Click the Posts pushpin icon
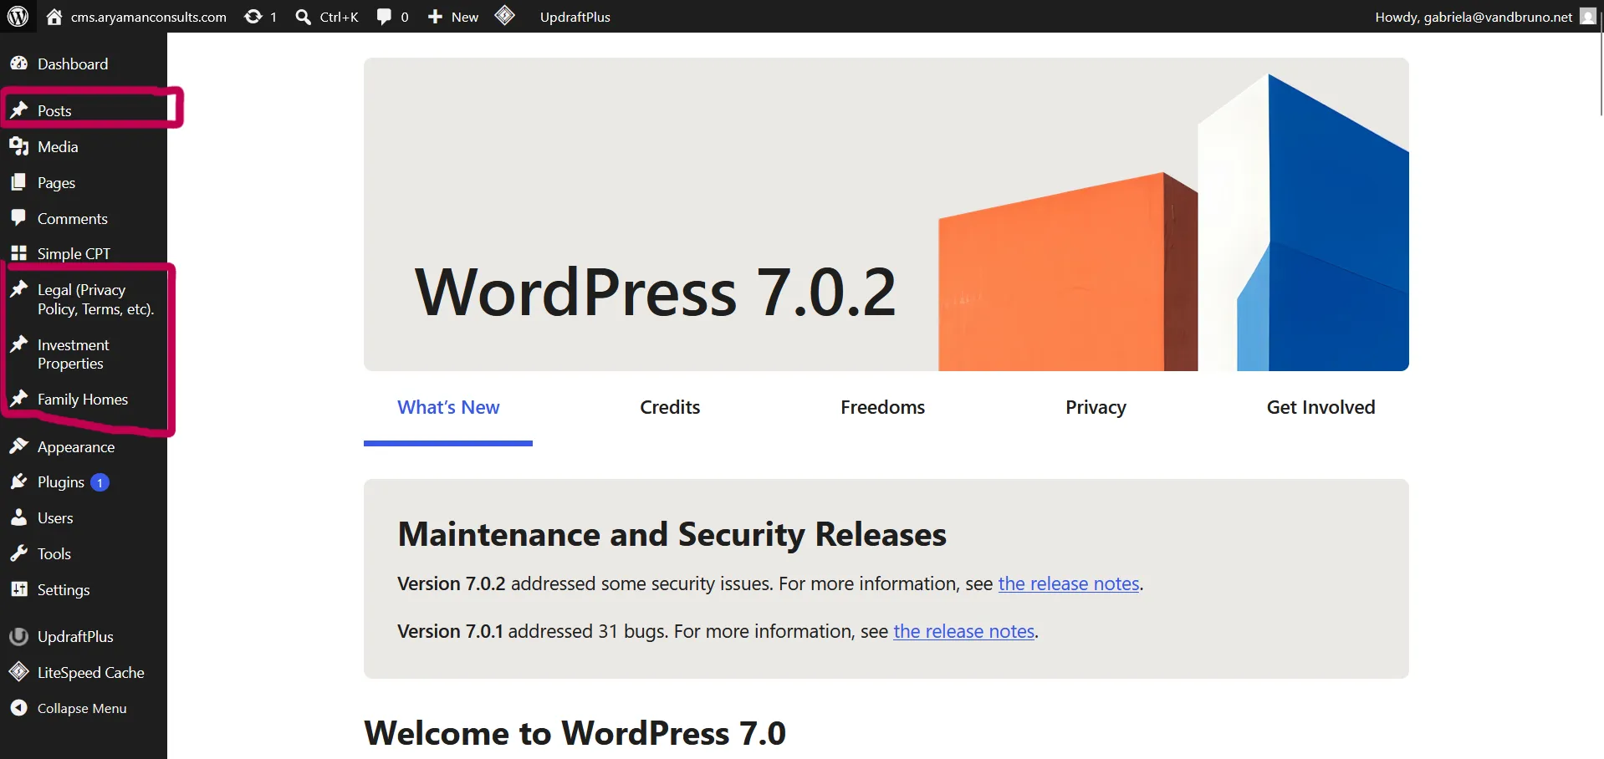 point(18,110)
